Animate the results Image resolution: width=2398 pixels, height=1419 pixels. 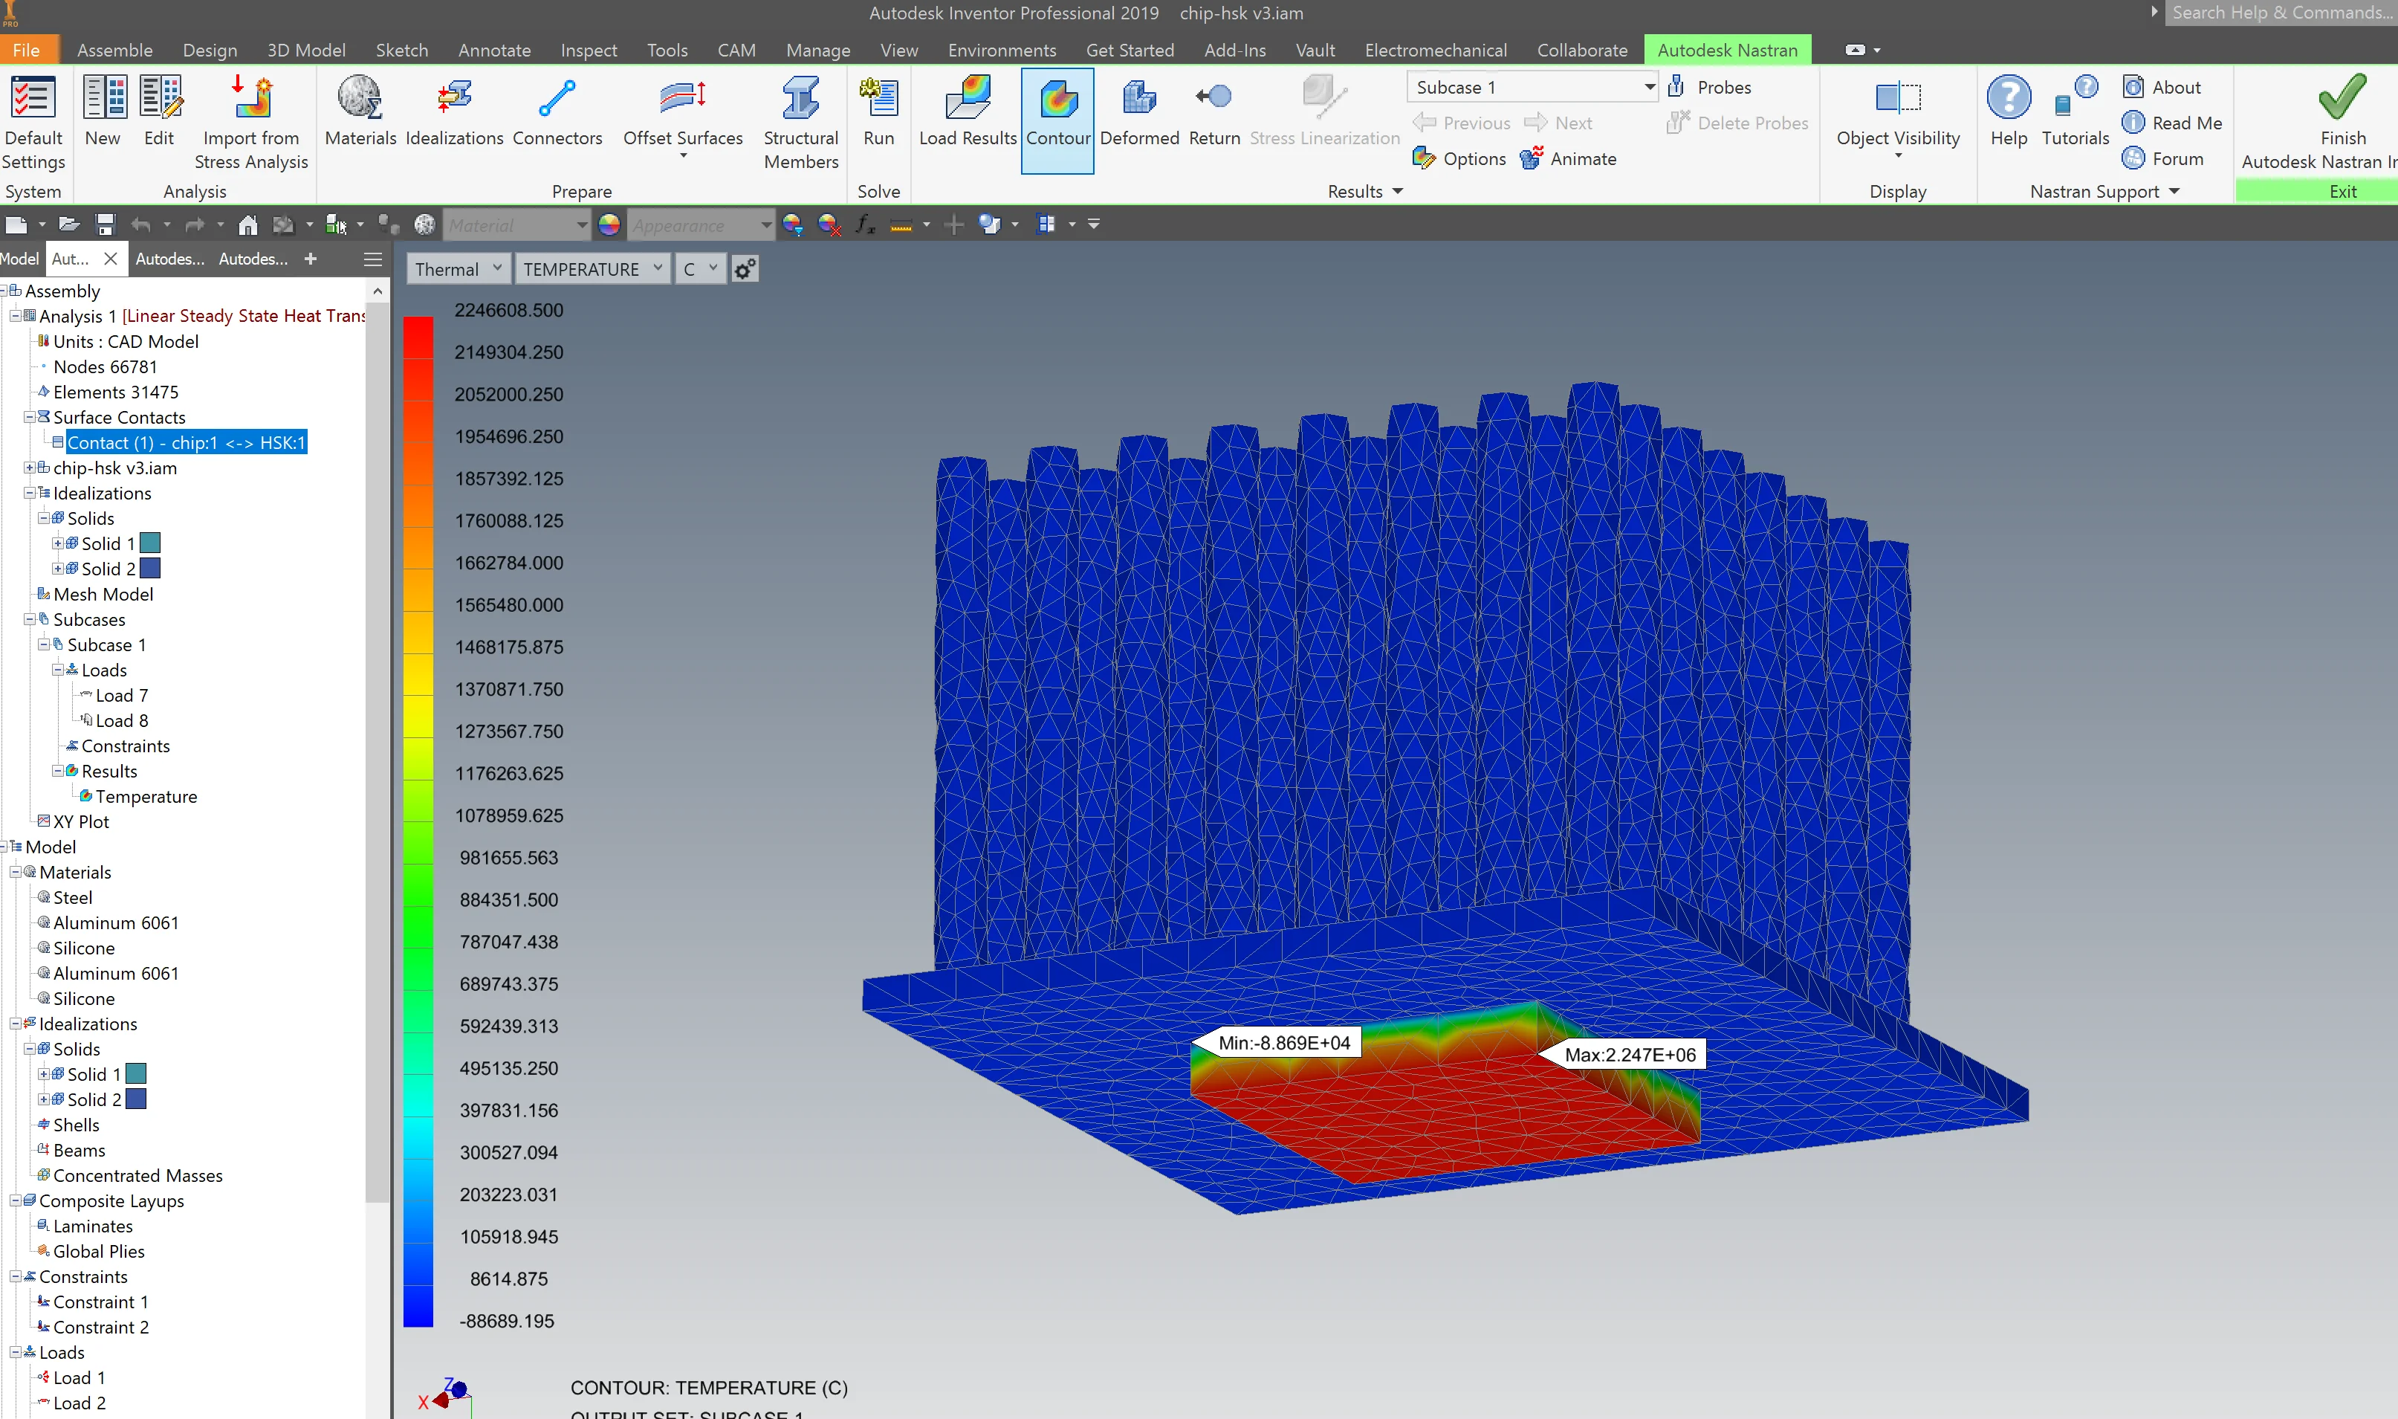click(x=1569, y=159)
